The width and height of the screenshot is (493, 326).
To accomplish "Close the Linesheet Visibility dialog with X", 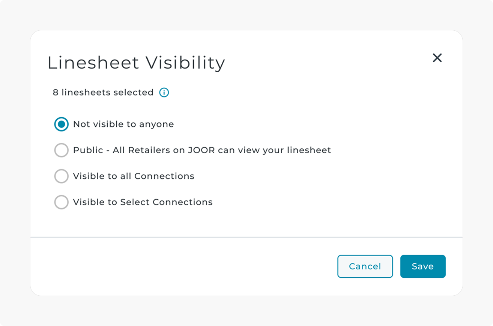I will 437,58.
